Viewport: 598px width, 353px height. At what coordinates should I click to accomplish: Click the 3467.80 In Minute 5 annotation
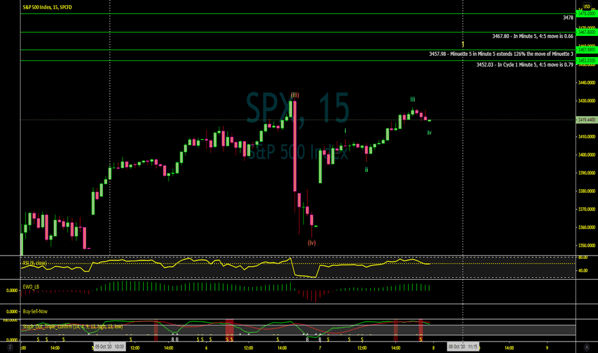tap(533, 36)
